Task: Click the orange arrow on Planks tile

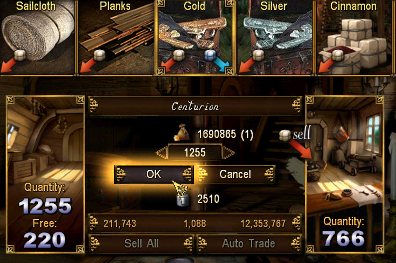Action: pos(88,65)
